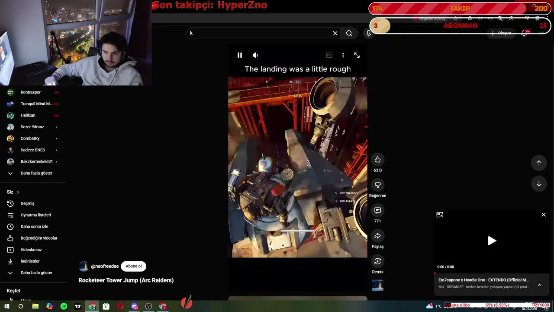Image resolution: width=554 pixels, height=312 pixels.
Task: Open the Sezer Yılmaz channel
Action: 33,127
